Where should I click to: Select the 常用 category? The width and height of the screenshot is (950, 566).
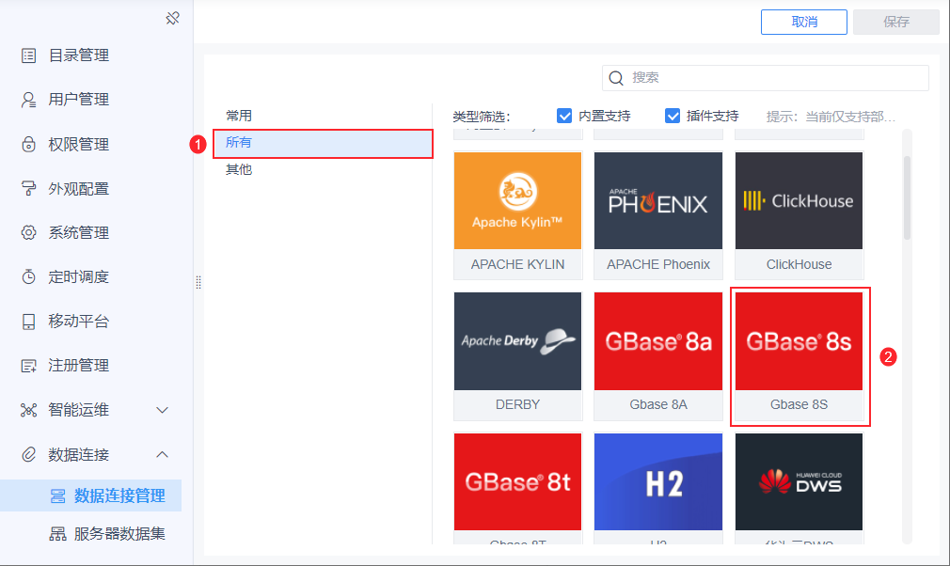(x=239, y=116)
